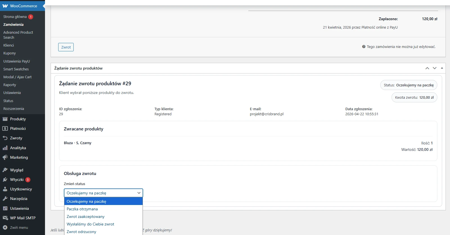Open Ustawienia PayU
The width and height of the screenshot is (450, 235).
pos(17,61)
